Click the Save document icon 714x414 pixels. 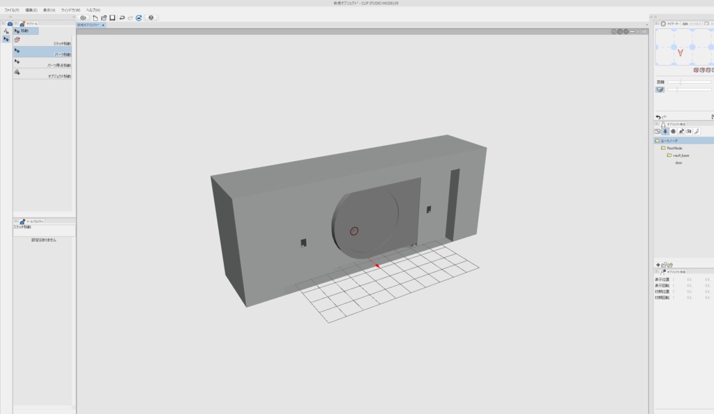tap(113, 17)
